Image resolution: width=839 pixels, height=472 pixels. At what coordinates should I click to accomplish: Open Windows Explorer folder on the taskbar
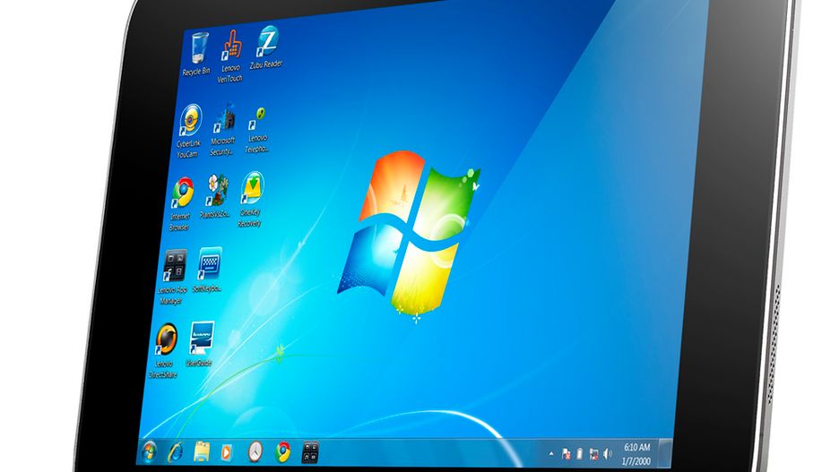[202, 452]
